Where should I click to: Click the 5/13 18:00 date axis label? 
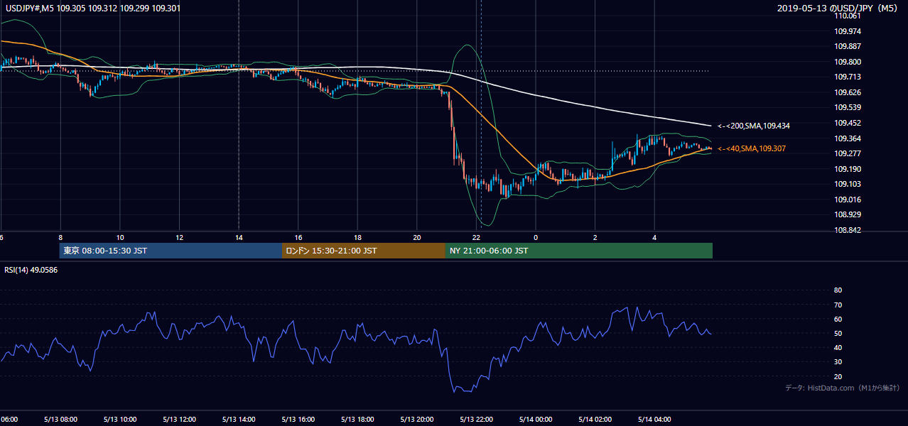[x=357, y=419]
